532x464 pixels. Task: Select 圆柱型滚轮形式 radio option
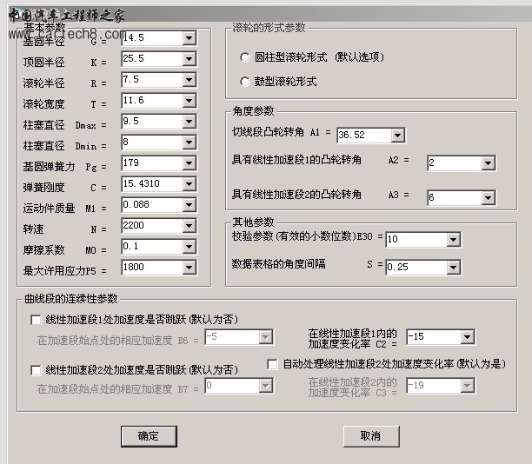pyautogui.click(x=245, y=57)
